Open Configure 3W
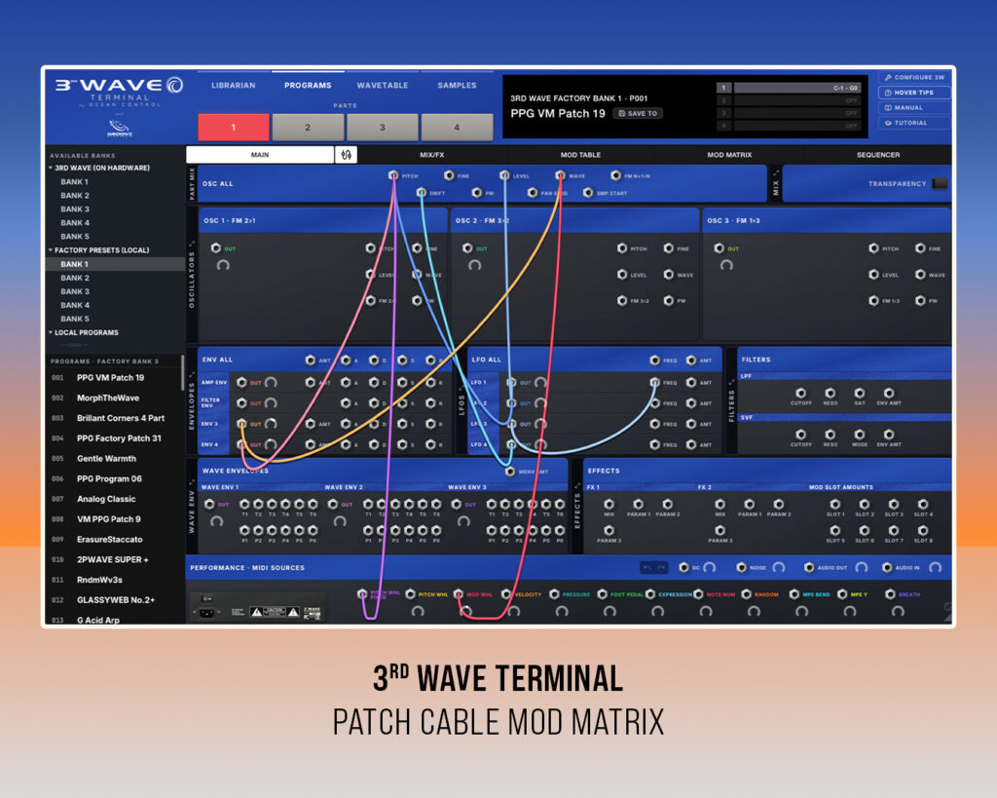Screen dimensions: 997x798 pos(913,77)
